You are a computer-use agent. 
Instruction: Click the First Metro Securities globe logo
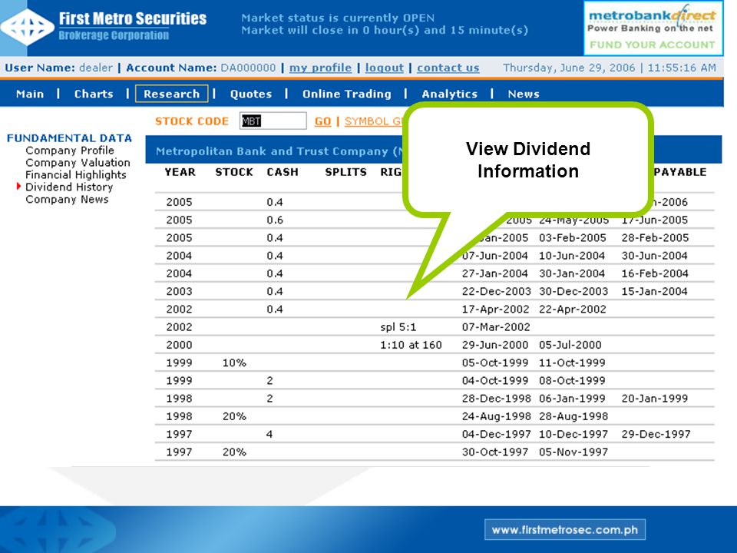click(x=28, y=27)
